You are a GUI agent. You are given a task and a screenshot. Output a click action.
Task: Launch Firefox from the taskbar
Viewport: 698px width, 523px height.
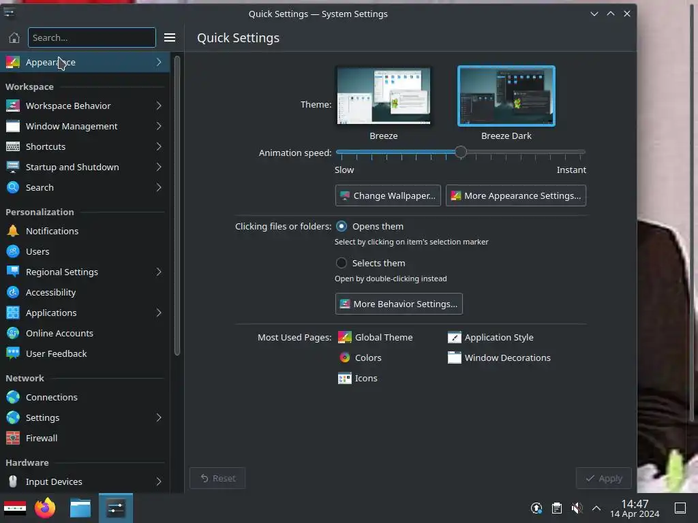tap(46, 508)
